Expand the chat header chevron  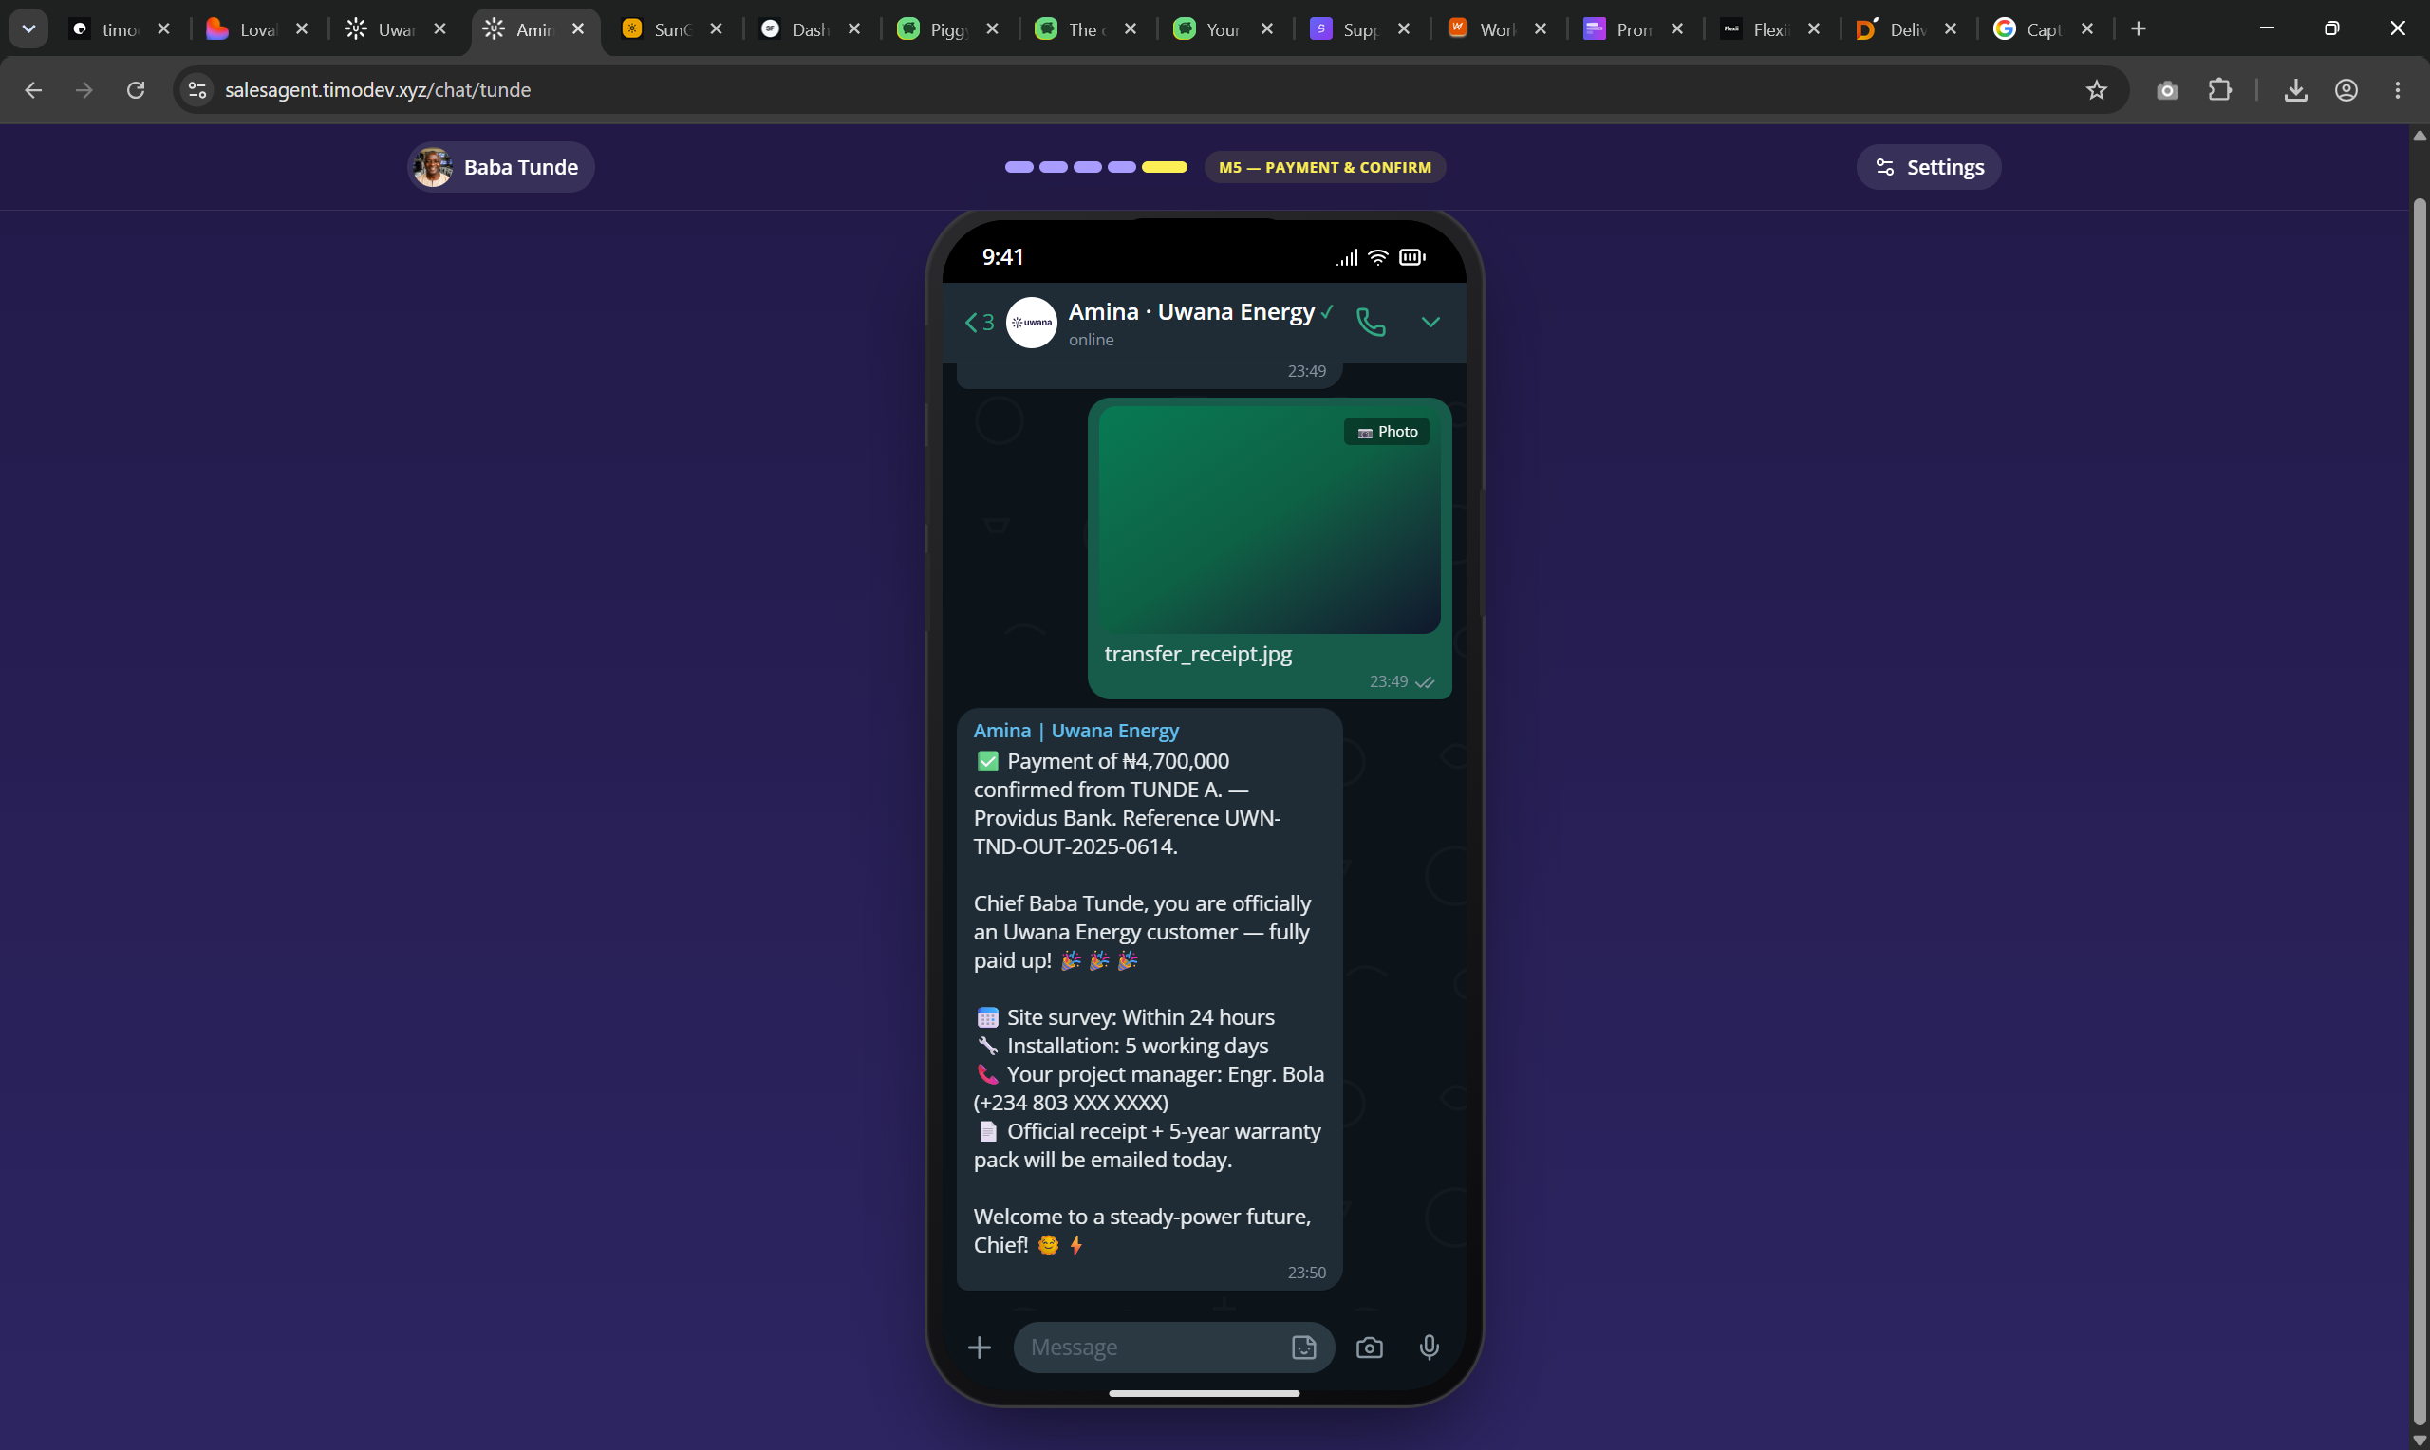click(x=1430, y=322)
